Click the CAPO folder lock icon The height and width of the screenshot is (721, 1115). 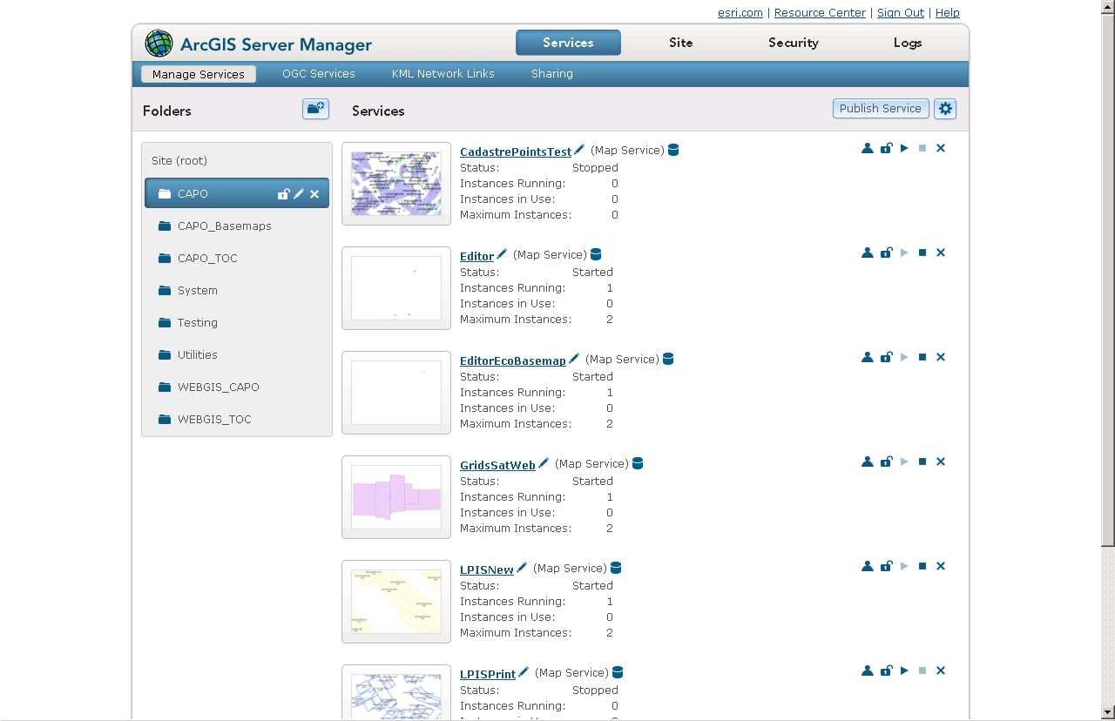[283, 193]
